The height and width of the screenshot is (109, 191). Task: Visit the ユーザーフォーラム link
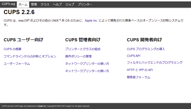click(17, 64)
